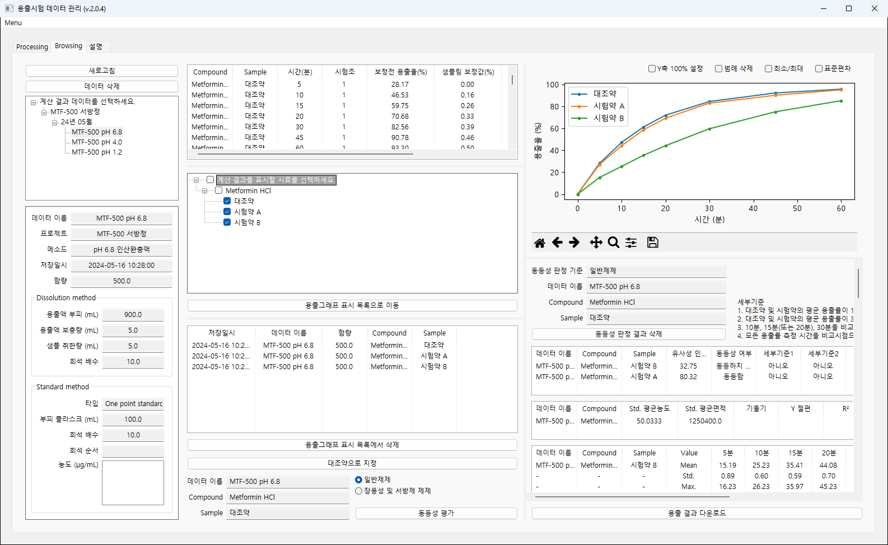Collapse the MTF-500 서방정 tree node
Viewport: 888px width, 545px height.
pos(44,112)
